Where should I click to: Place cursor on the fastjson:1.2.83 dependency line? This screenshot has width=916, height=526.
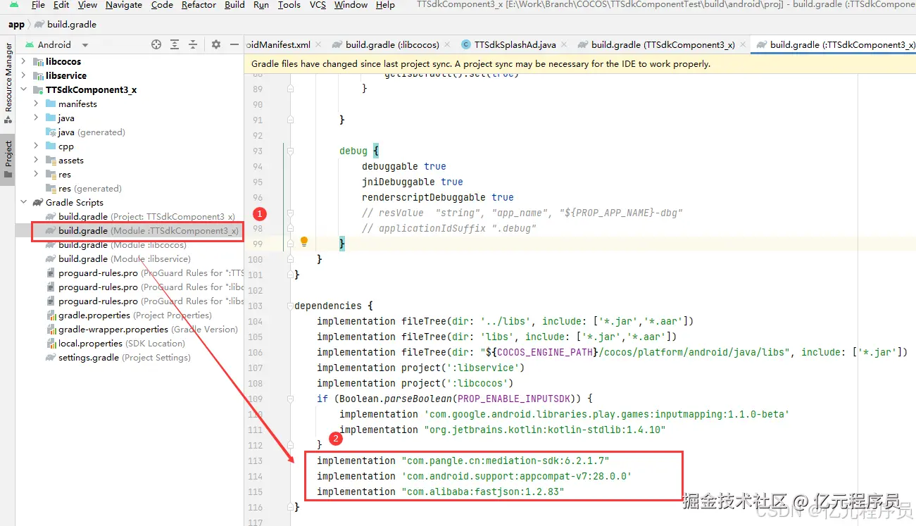click(x=441, y=491)
